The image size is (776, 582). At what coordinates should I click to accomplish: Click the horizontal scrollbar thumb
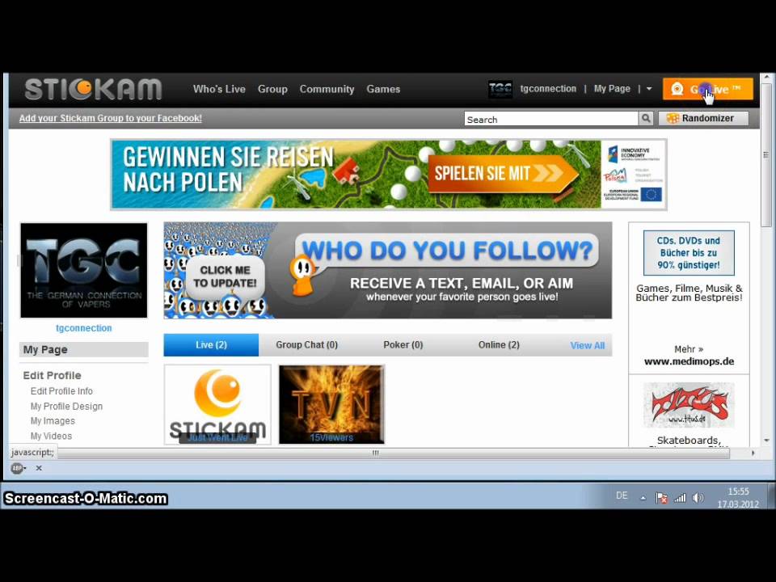tap(394, 453)
